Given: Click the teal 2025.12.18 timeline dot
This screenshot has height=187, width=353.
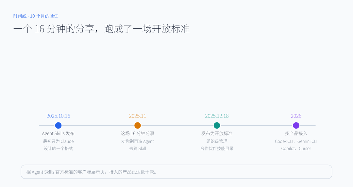Looking at the screenshot, I should pos(217,125).
